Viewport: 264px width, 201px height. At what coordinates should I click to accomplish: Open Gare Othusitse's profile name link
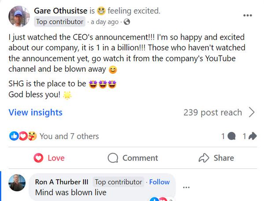61,11
